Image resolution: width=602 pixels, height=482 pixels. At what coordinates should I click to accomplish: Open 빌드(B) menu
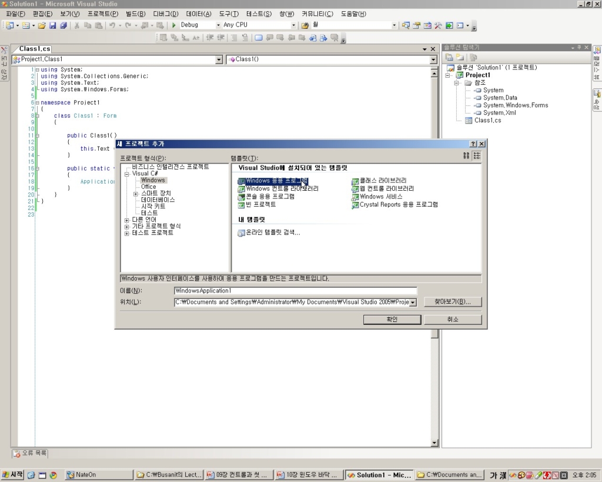(x=136, y=14)
